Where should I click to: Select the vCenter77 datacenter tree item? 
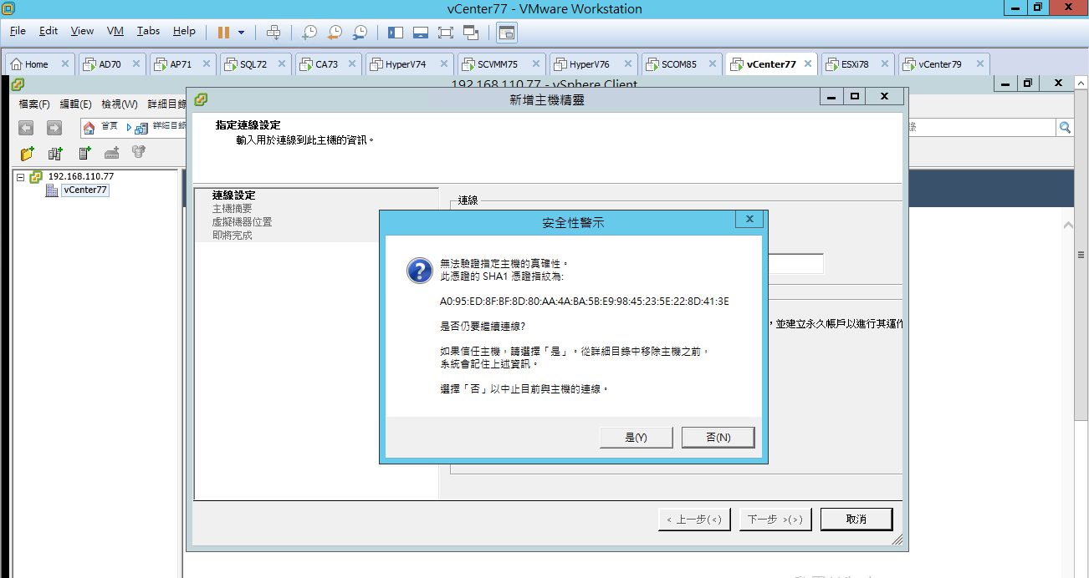point(85,190)
